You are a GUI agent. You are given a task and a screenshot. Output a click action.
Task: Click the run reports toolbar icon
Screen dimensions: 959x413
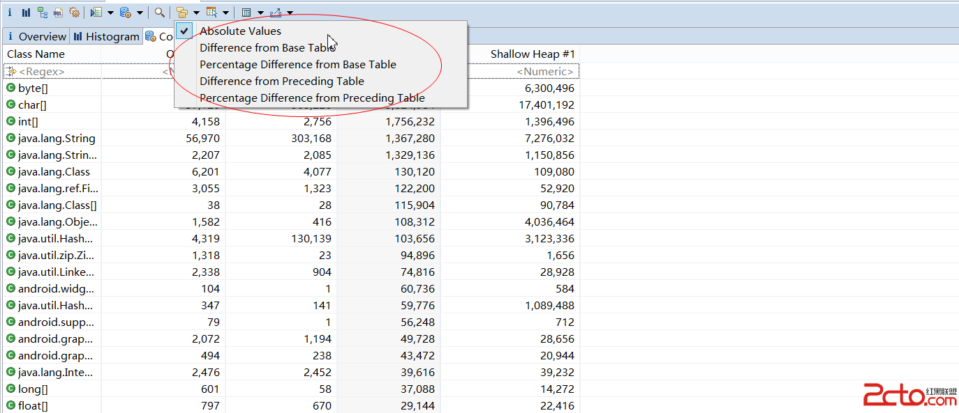pyautogui.click(x=96, y=13)
